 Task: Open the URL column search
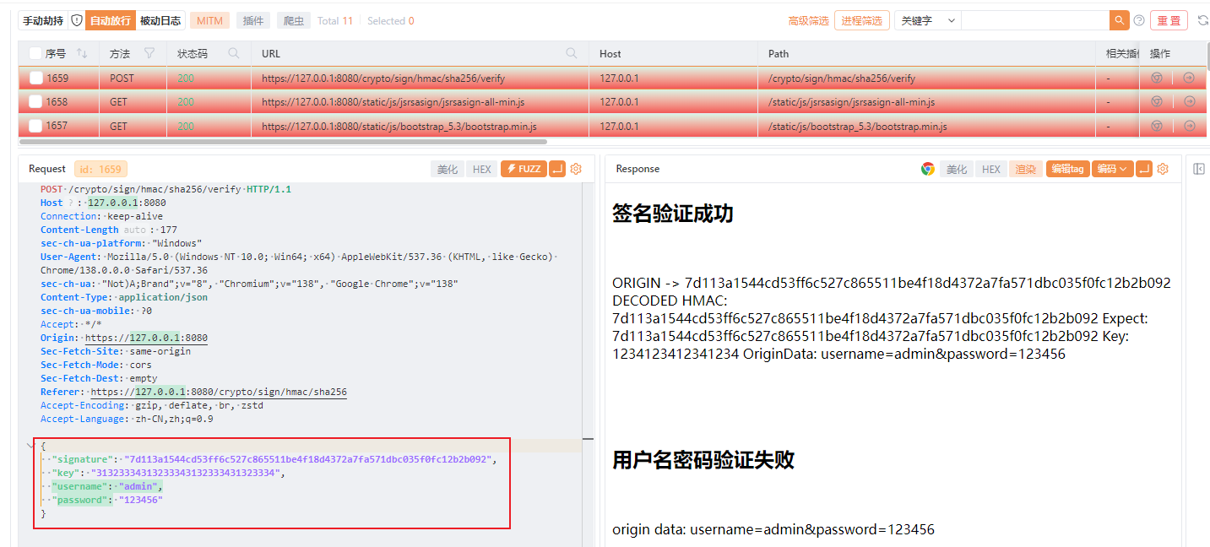click(x=572, y=53)
